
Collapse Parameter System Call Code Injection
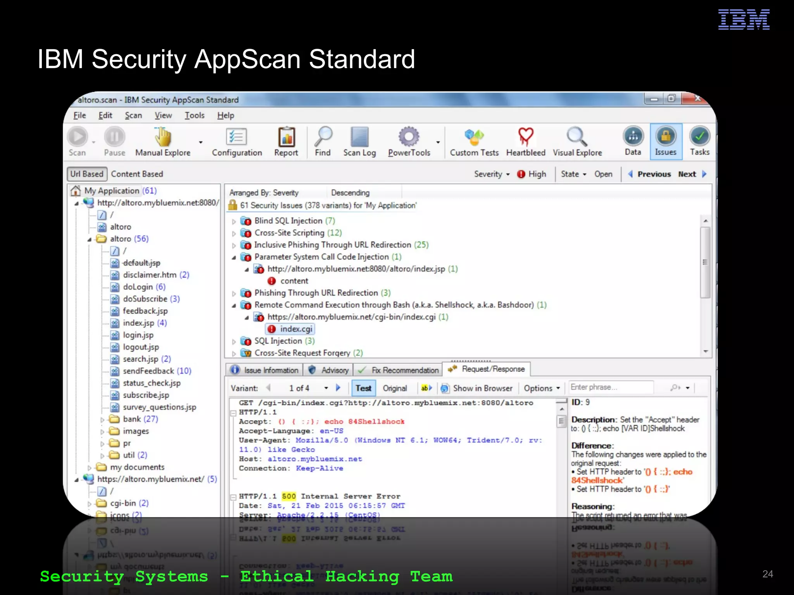point(234,258)
